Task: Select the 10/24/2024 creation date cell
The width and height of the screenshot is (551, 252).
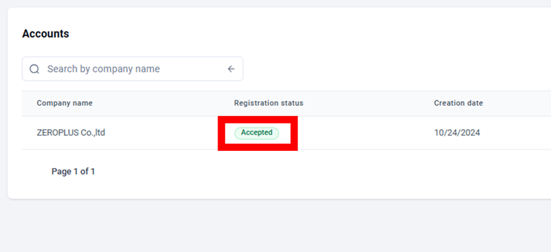Action: click(457, 133)
